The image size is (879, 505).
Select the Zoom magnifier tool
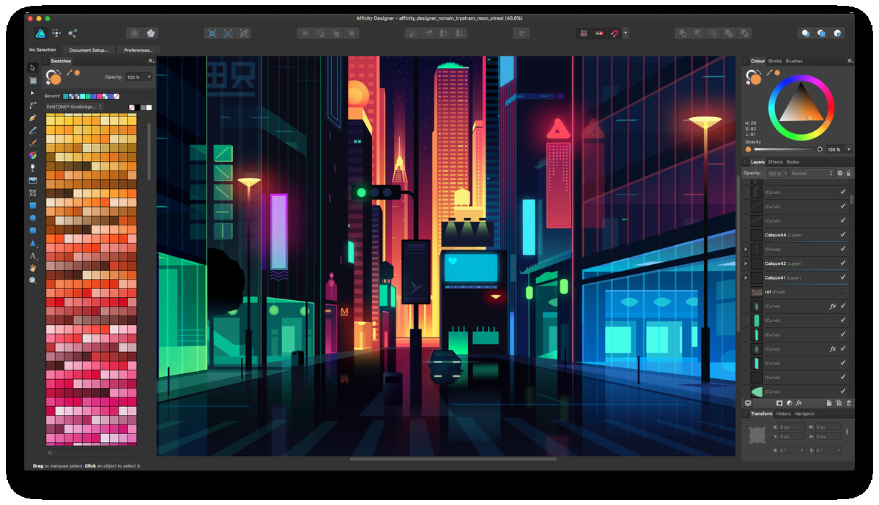(33, 280)
